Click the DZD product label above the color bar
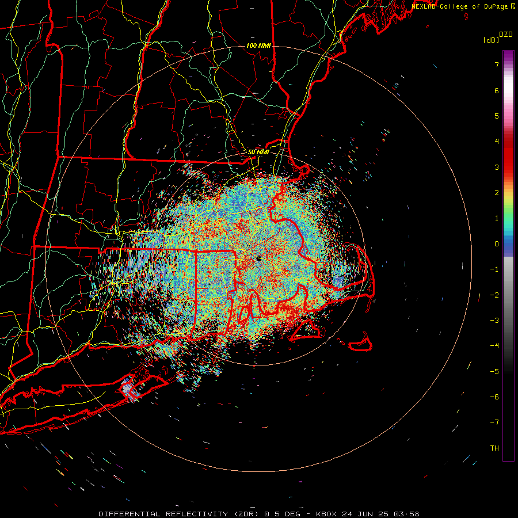 click(x=506, y=34)
